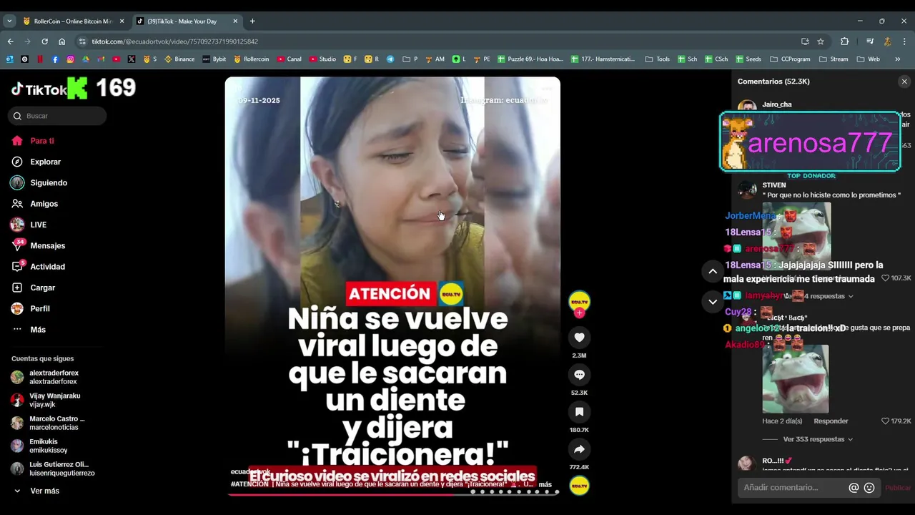Bookmark this page with the star
Screen dimensions: 915x515
coord(821,41)
